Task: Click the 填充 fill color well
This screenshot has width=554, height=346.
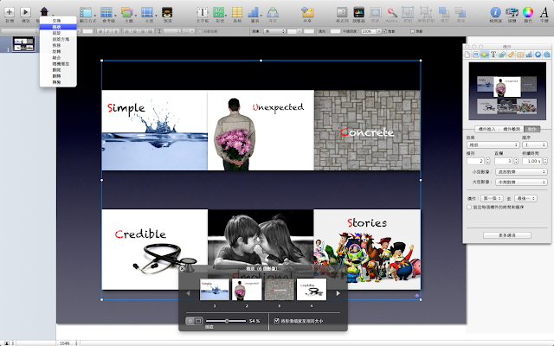Action: 335,31
